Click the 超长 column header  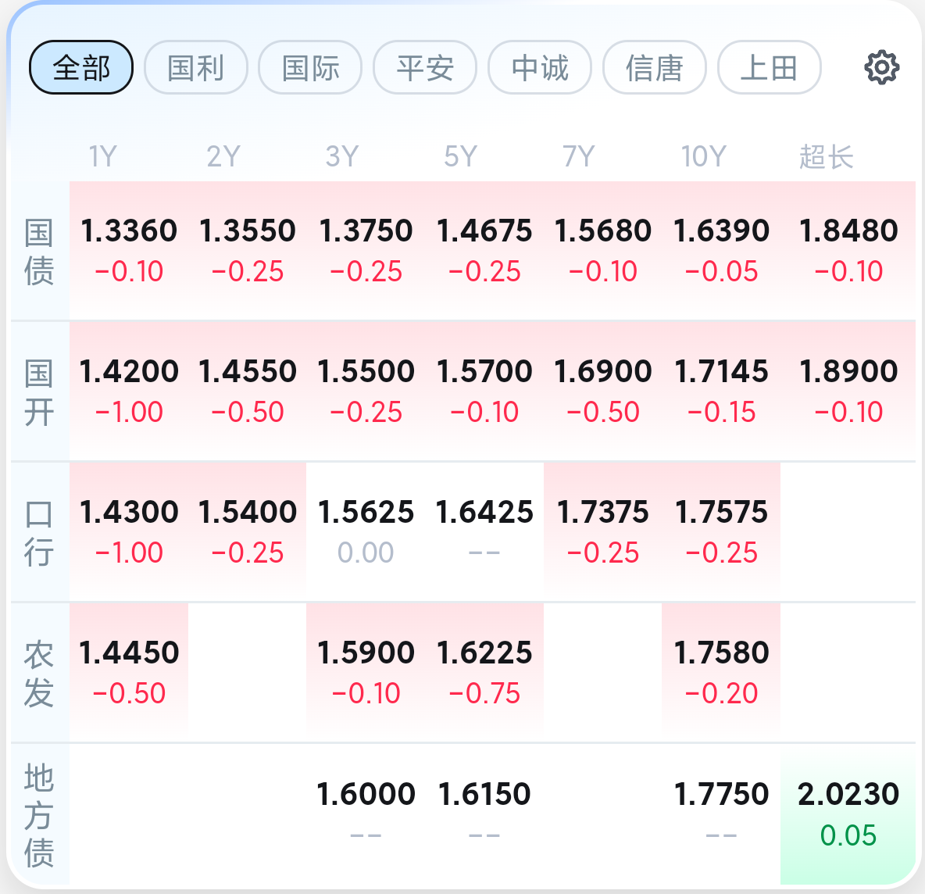pos(827,156)
